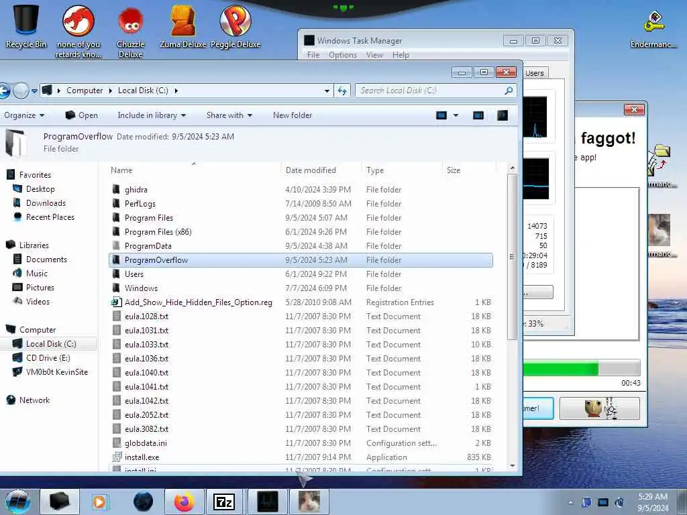Select Network in the navigation pane
This screenshot has height=515, width=687.
(x=34, y=400)
